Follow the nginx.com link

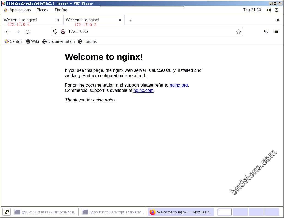pos(143,90)
